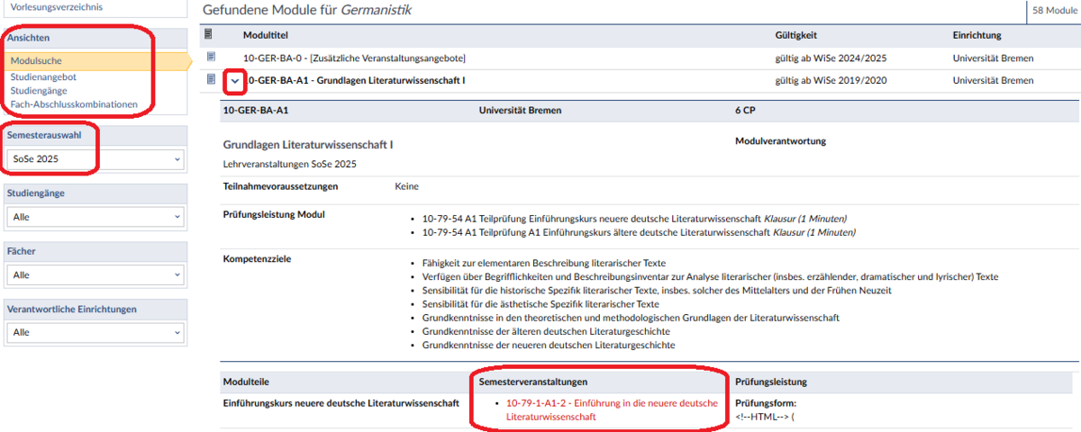The height and width of the screenshot is (432, 1081).
Task: Click the document icon of 10-GER-BA-0 row
Action: tap(212, 57)
